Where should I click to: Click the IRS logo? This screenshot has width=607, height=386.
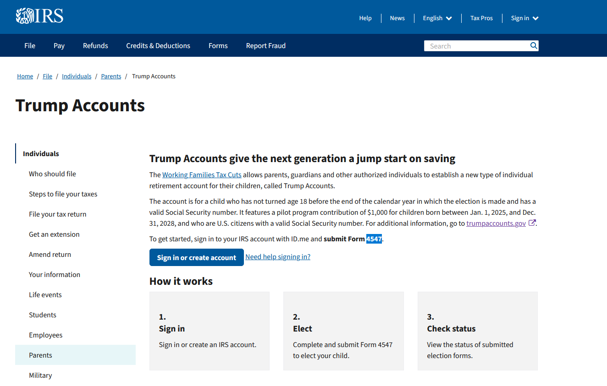(x=39, y=16)
